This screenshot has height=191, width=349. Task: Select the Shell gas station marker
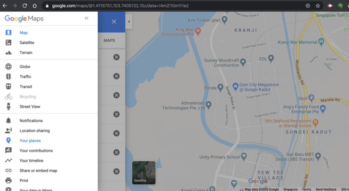(312, 98)
